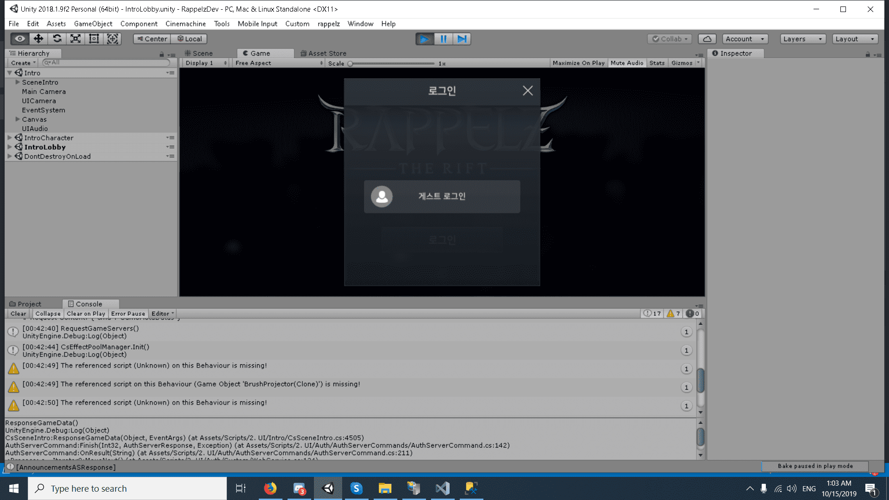Viewport: 889px width, 500px height.
Task: Stop play mode with the Play button
Action: [x=425, y=39]
